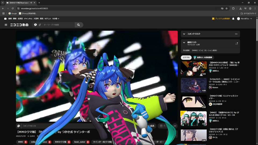Click the keyword search mode icon

coord(35,25)
